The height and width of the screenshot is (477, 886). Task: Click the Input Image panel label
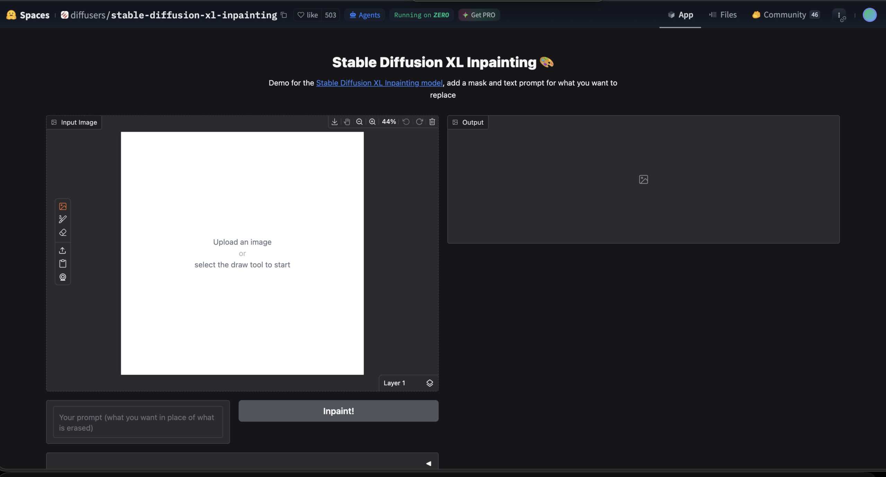pyautogui.click(x=74, y=122)
